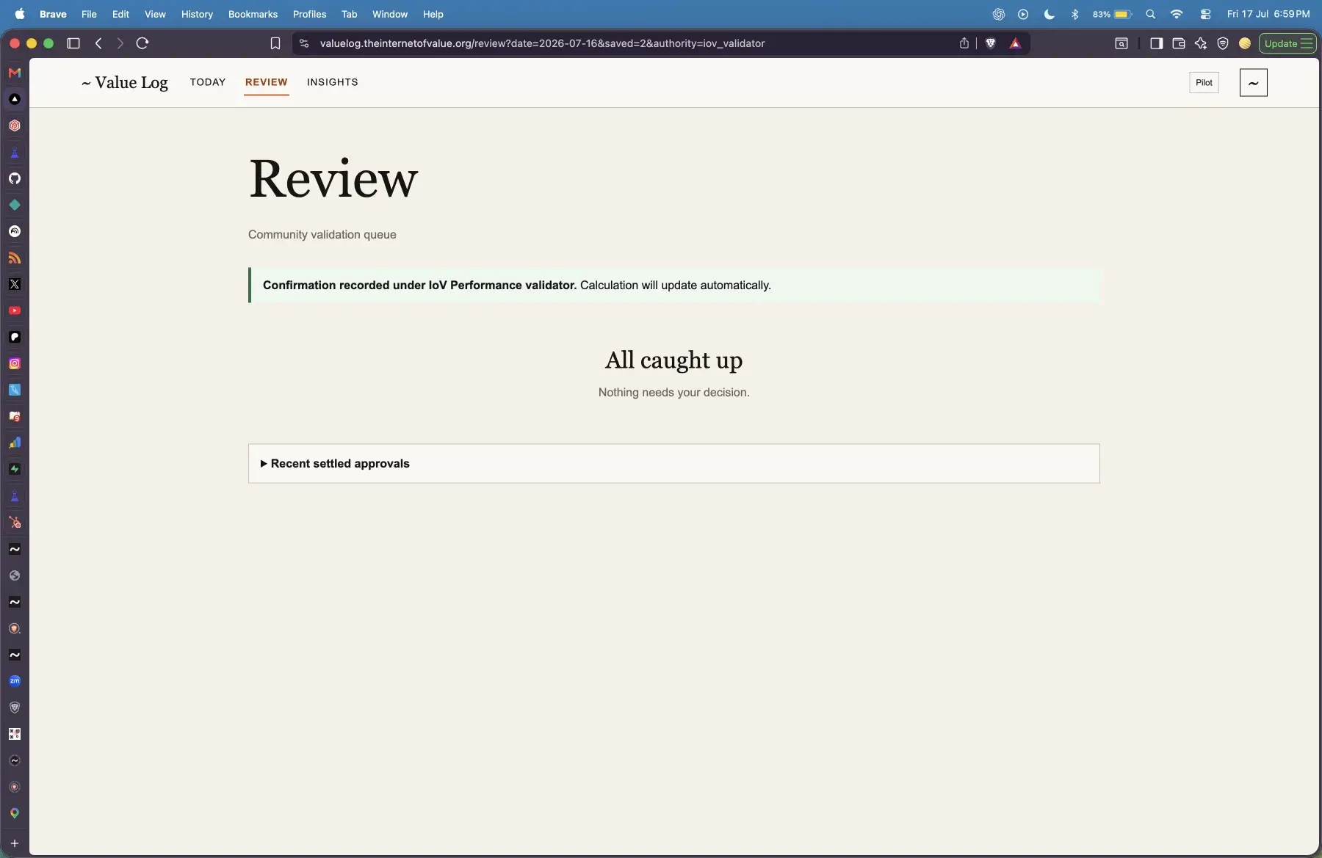Open the View menu in menu bar

point(155,14)
